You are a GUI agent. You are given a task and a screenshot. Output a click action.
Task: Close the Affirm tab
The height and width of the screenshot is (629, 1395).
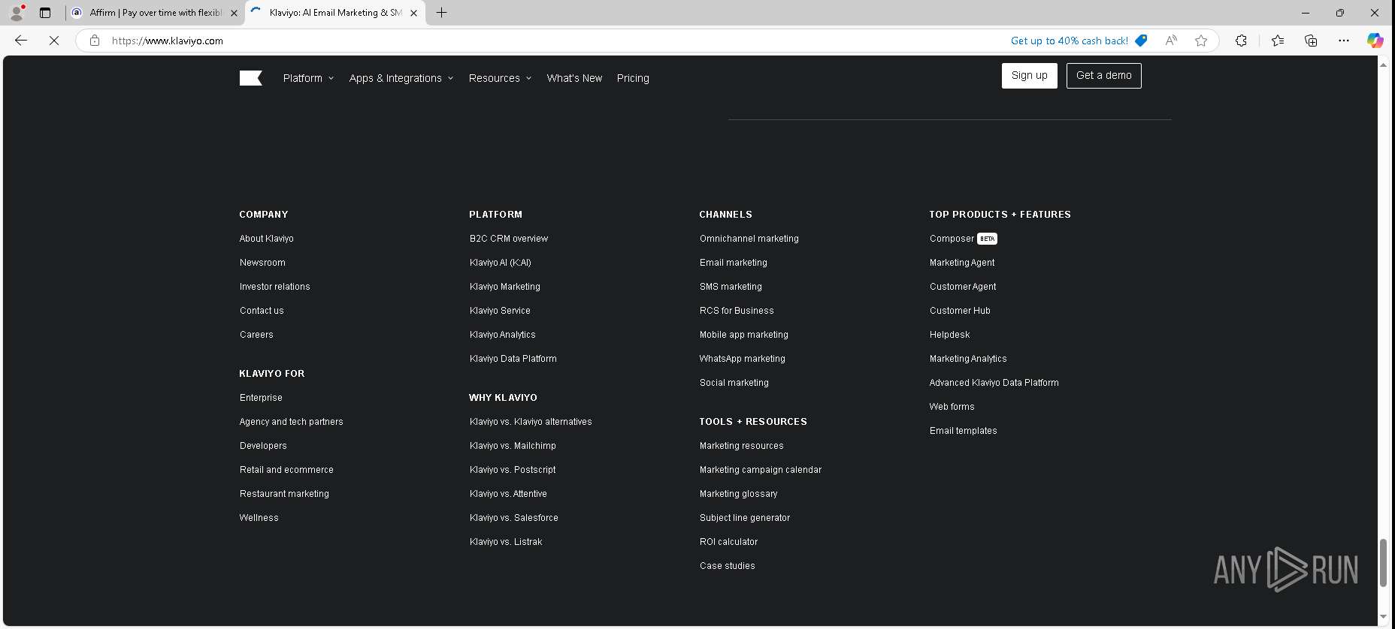234,13
